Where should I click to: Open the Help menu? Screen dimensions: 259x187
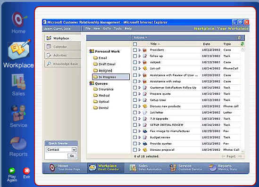(128, 28)
